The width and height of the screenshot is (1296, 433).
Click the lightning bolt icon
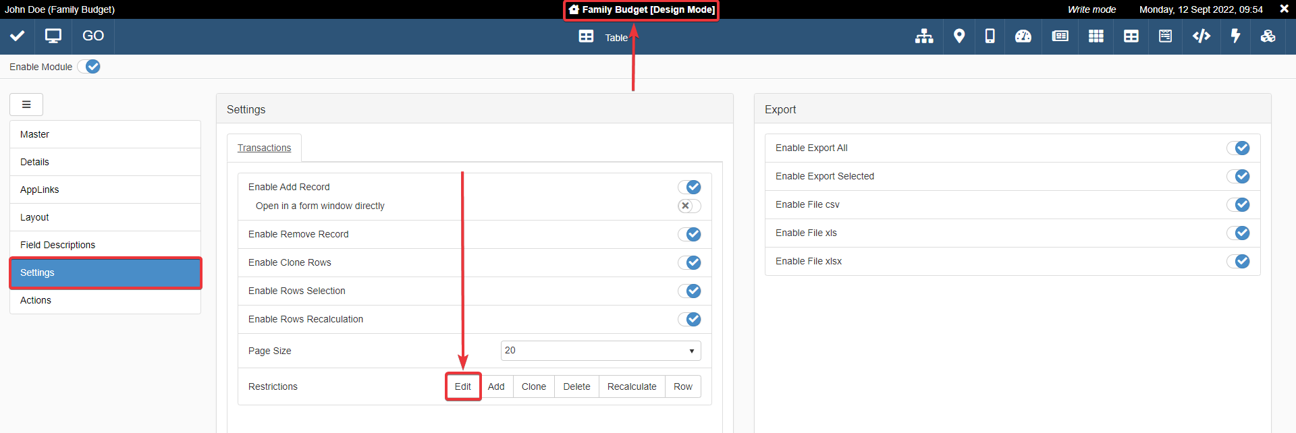1235,36
